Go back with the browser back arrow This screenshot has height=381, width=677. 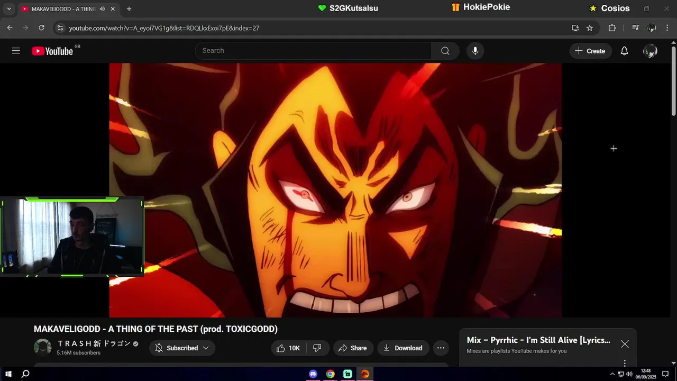(x=10, y=28)
